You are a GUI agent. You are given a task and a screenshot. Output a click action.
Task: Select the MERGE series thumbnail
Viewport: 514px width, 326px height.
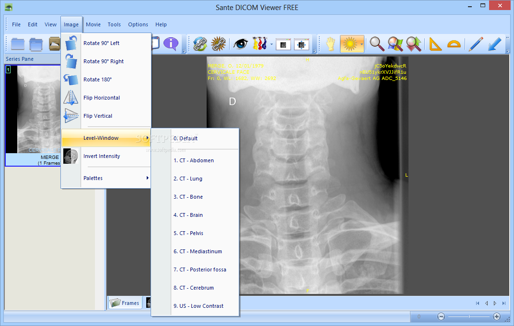33,115
